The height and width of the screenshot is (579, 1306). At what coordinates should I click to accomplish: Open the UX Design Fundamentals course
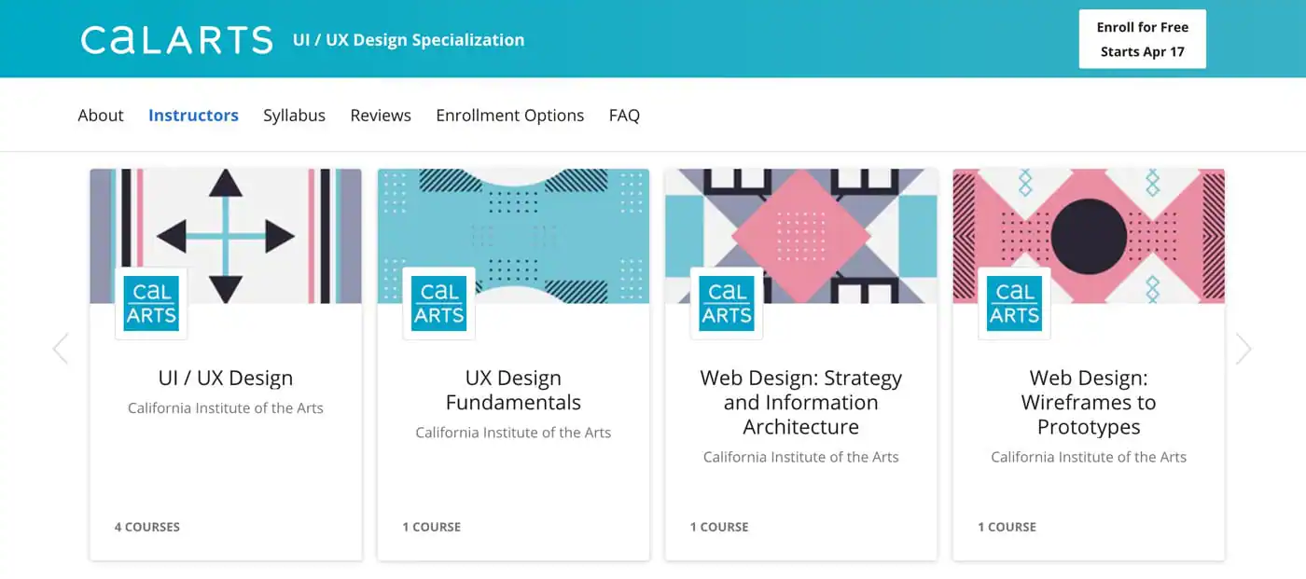(x=513, y=389)
